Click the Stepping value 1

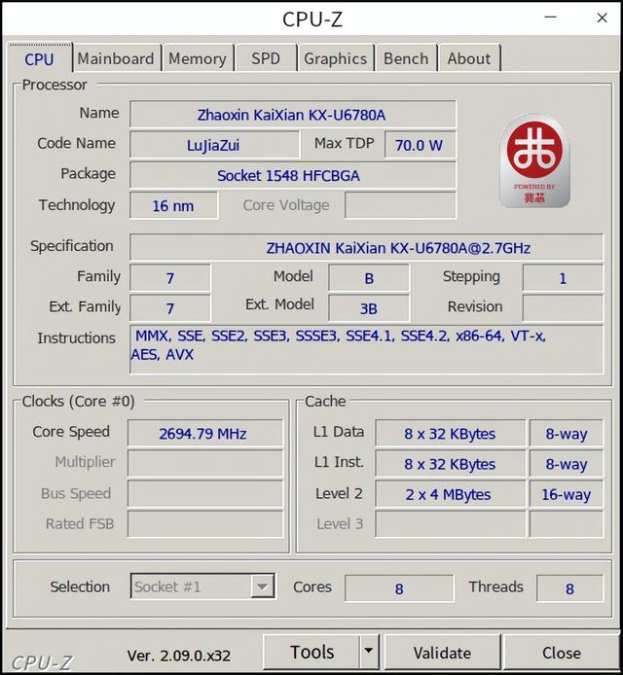[563, 278]
